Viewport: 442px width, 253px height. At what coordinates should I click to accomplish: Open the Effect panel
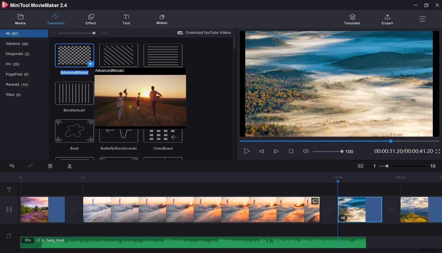click(x=91, y=19)
